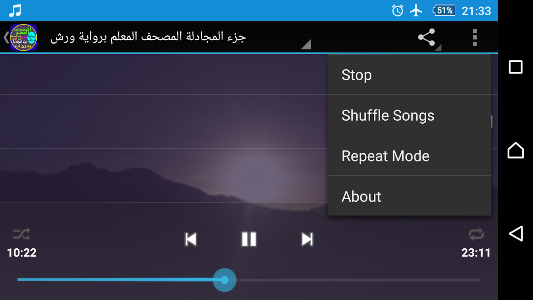
Task: Tap the alarm clock status icon
Action: [397, 10]
